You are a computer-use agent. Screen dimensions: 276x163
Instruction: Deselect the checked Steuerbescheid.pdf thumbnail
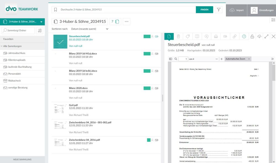[60, 42]
